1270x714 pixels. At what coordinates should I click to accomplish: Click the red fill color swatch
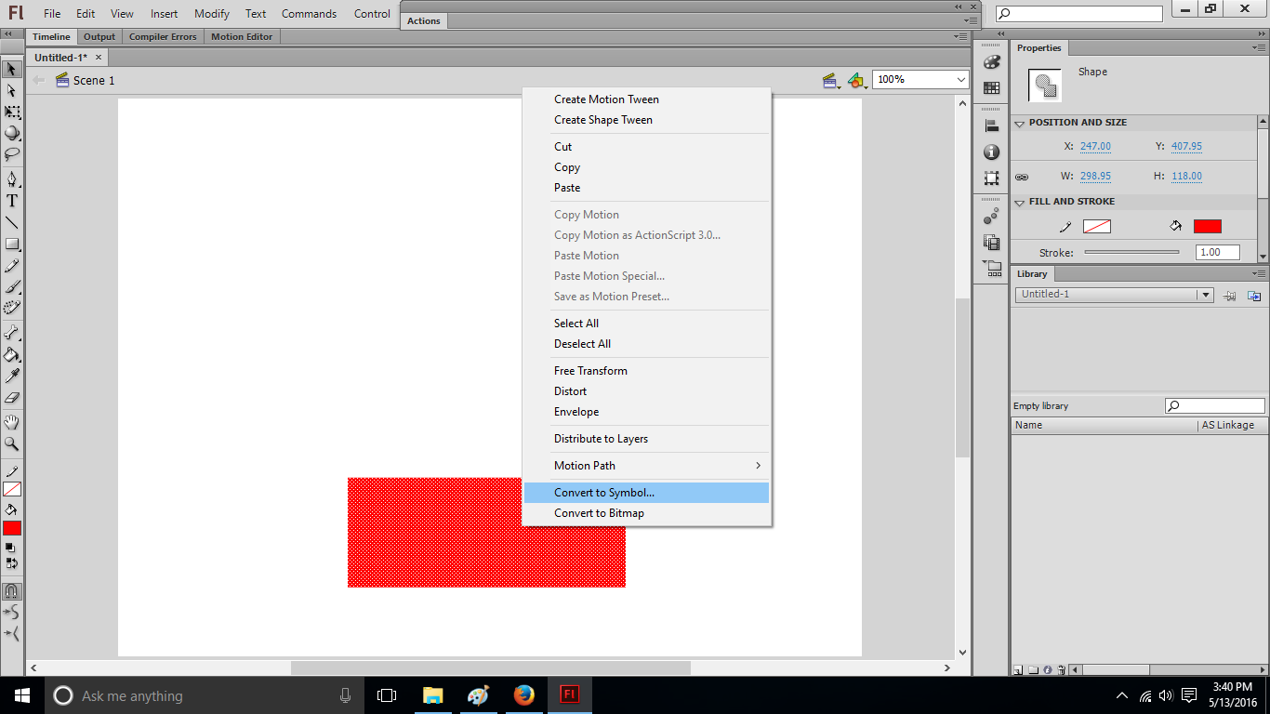tap(1207, 227)
